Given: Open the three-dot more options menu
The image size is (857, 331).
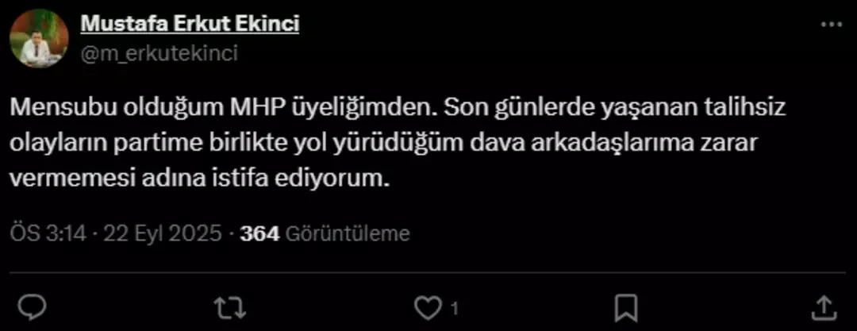Looking at the screenshot, I should click(x=830, y=25).
